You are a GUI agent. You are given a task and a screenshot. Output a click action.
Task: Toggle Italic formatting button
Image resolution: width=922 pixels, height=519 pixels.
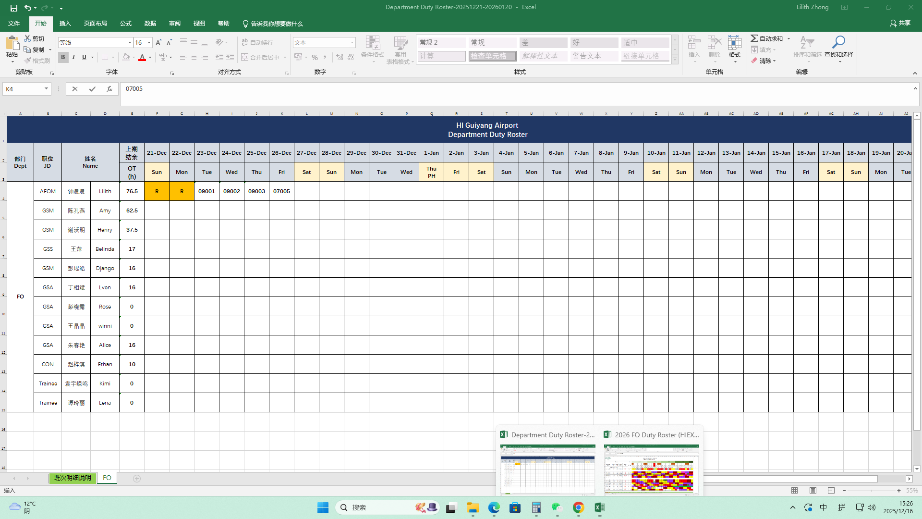[x=73, y=57]
